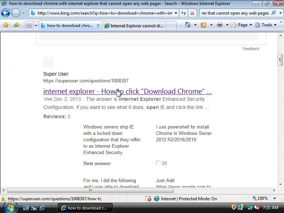Open the Windows Start orb

pyautogui.click(x=10, y=208)
